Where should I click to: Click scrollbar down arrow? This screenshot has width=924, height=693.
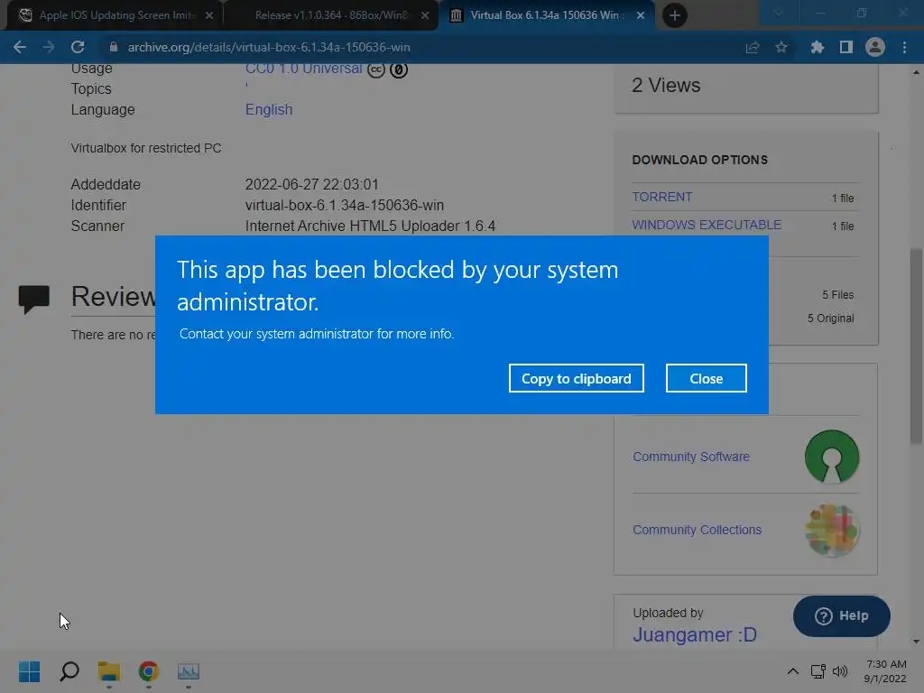point(916,642)
